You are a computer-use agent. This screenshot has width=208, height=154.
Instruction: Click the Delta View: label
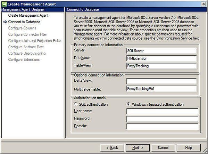[83, 80]
